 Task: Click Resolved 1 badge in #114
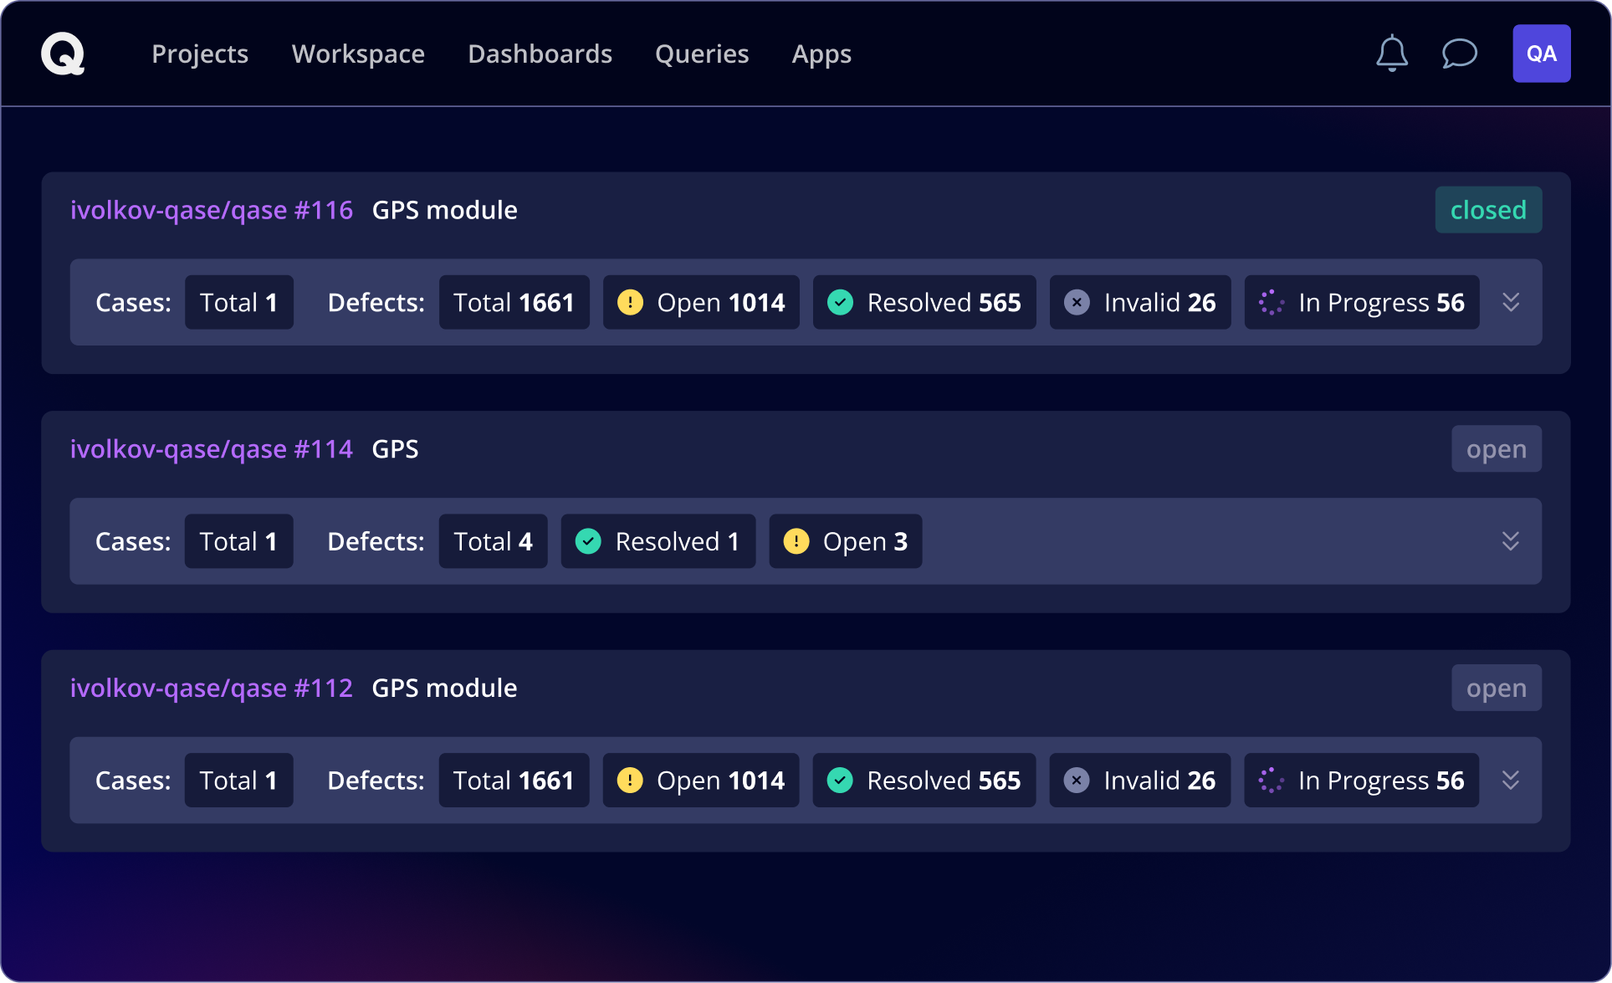pos(658,541)
